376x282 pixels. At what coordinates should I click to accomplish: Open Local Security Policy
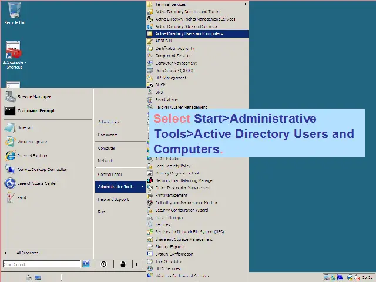[x=197, y=166]
